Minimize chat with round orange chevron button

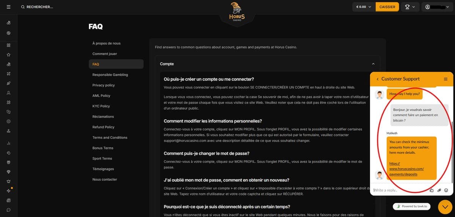445,207
